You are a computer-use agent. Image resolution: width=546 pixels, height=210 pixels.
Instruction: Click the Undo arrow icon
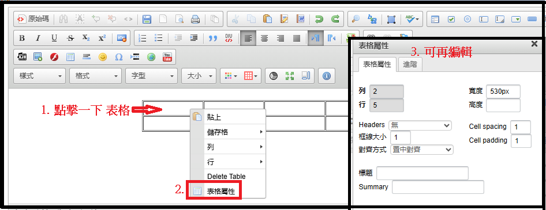(319, 19)
